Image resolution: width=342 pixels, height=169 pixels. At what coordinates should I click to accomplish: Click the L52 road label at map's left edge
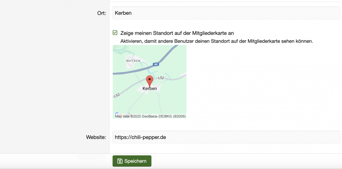click(x=116, y=95)
